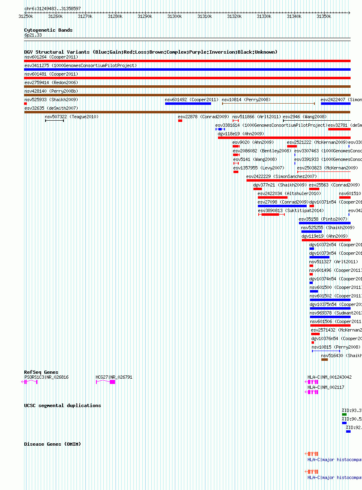362x490 pixels.
Task: Select the dgv10373n54 blue bar
Action: coord(319,257)
